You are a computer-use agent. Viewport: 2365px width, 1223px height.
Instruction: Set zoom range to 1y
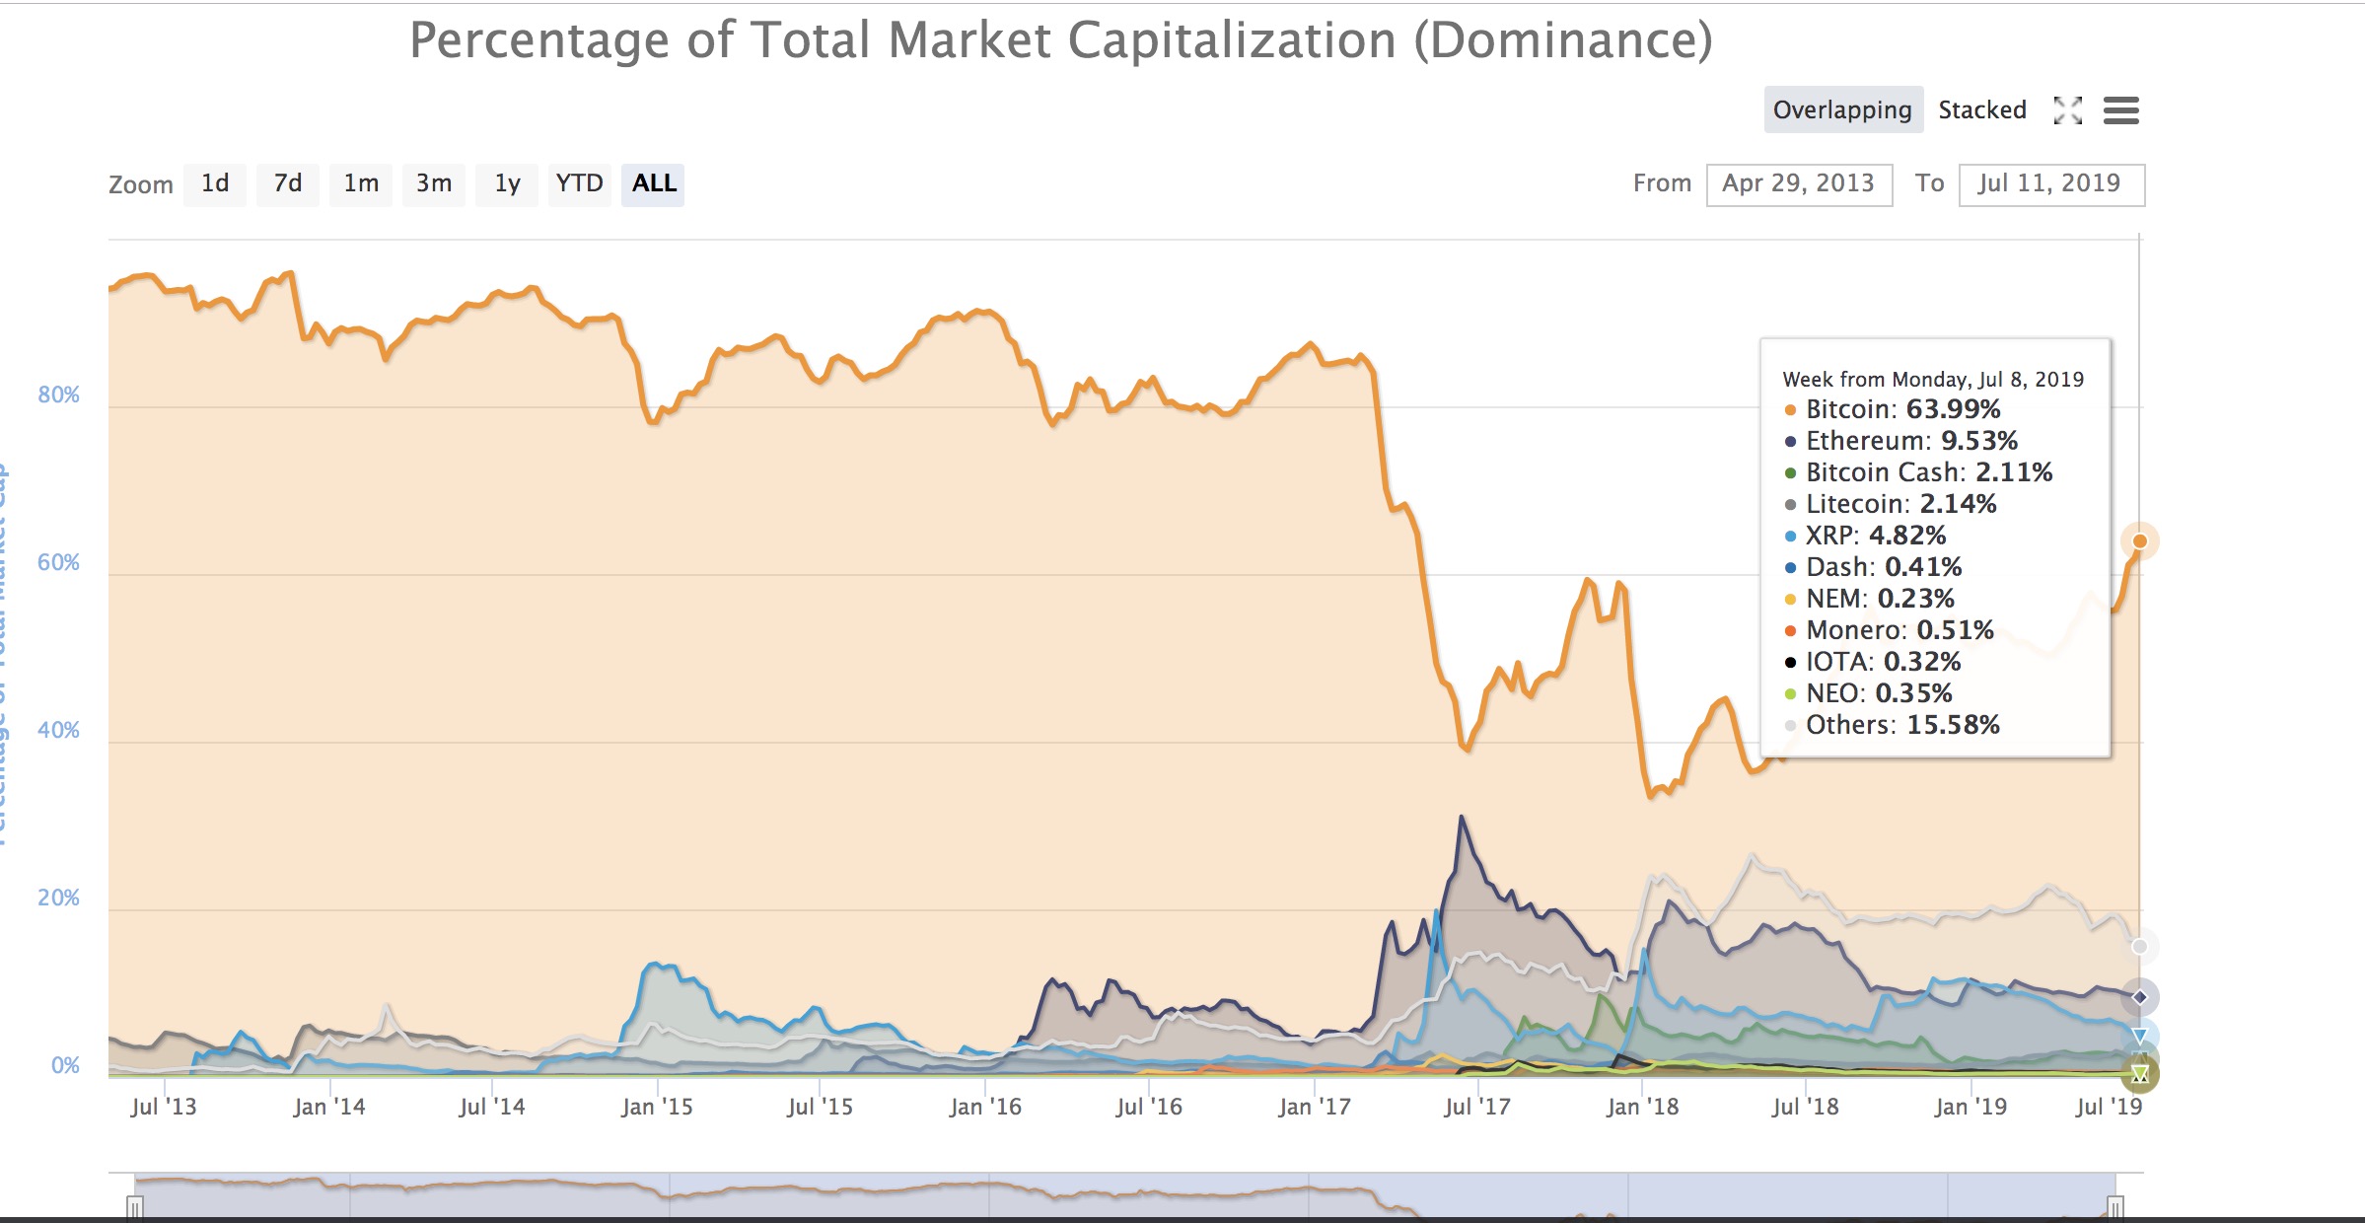507,183
